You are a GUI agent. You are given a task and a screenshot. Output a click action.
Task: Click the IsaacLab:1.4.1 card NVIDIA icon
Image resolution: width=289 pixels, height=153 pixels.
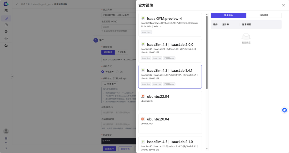143,70
